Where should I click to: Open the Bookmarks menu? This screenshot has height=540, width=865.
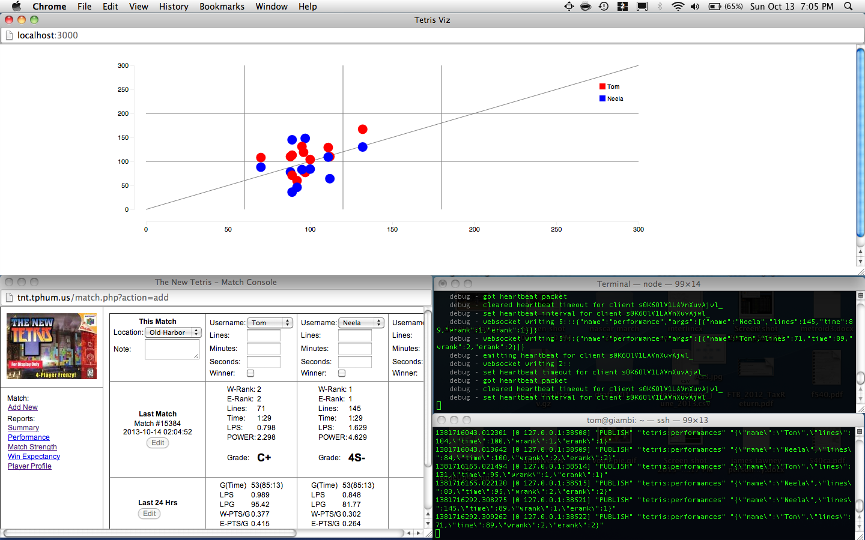(x=222, y=7)
